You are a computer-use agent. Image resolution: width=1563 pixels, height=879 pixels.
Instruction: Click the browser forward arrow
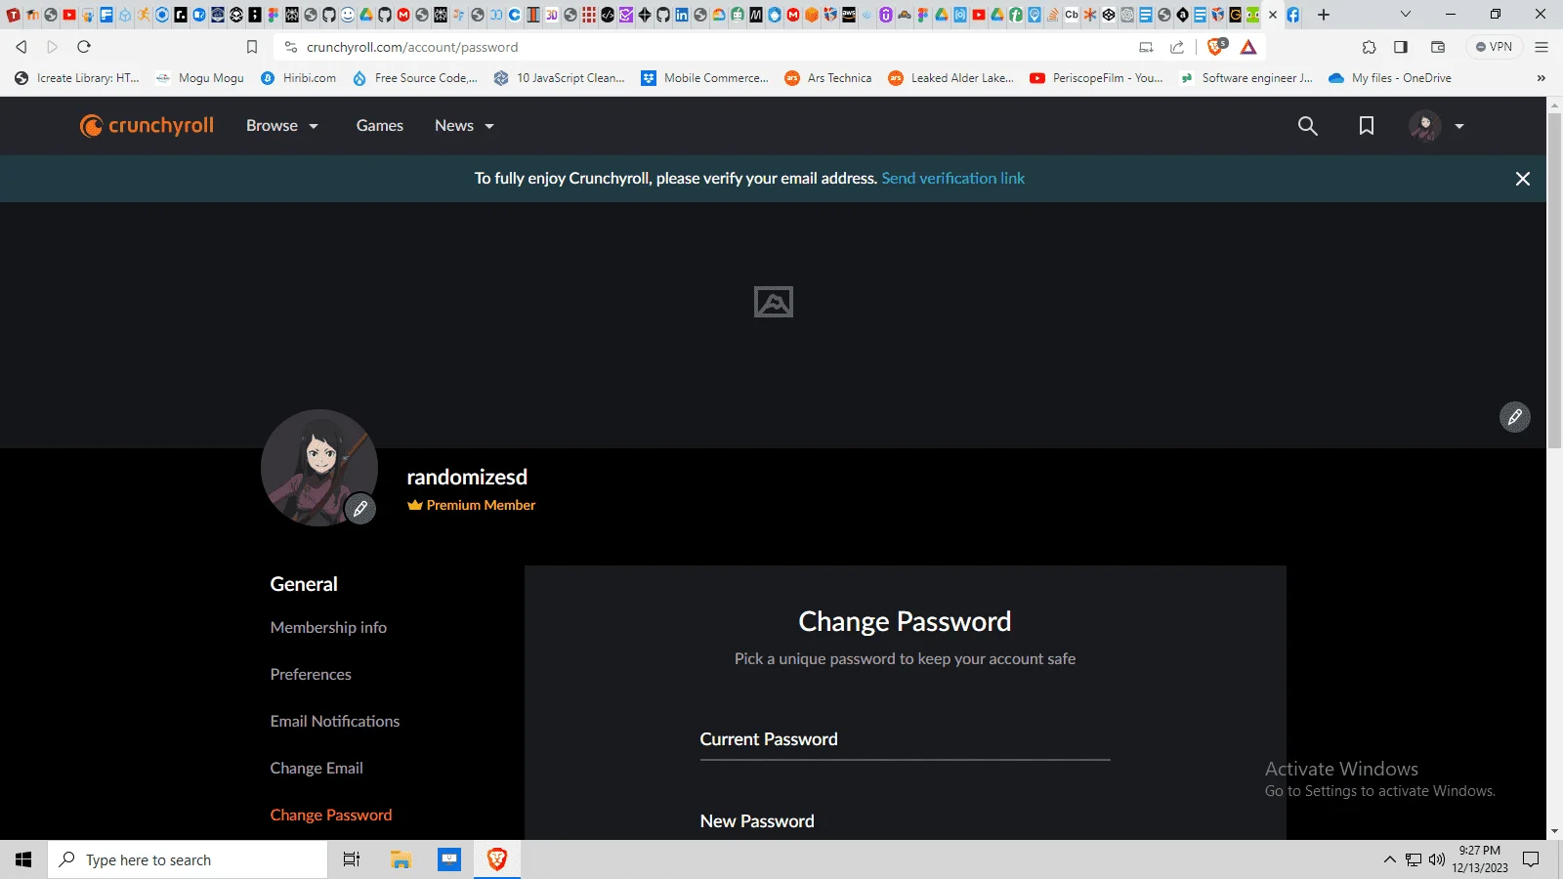tap(53, 47)
